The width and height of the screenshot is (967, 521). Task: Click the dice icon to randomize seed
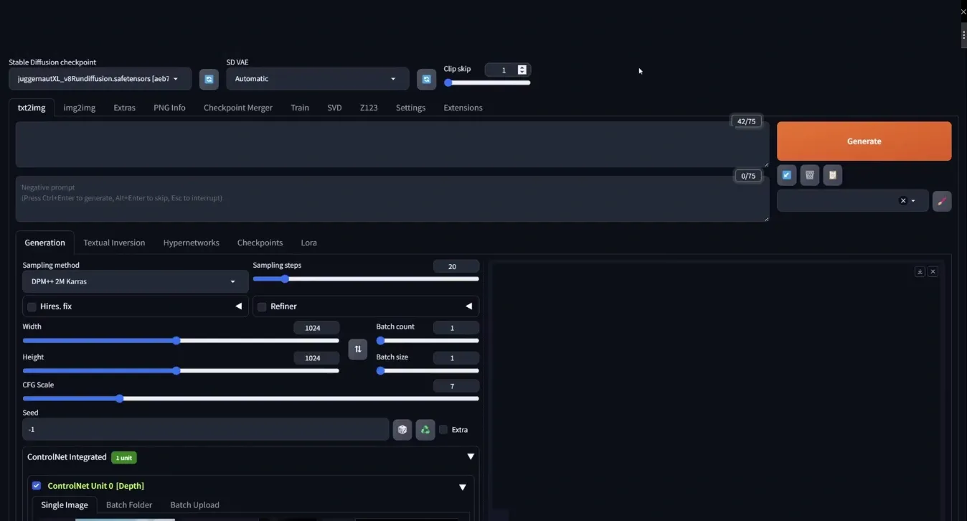tap(402, 430)
